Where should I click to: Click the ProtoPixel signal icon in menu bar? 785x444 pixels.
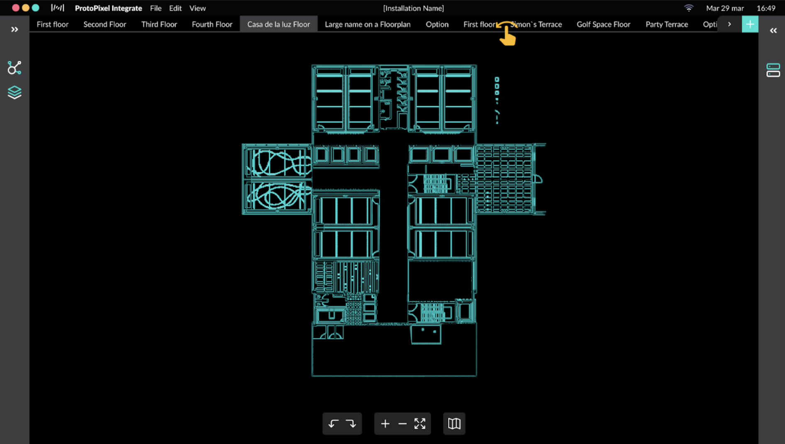(x=58, y=7)
